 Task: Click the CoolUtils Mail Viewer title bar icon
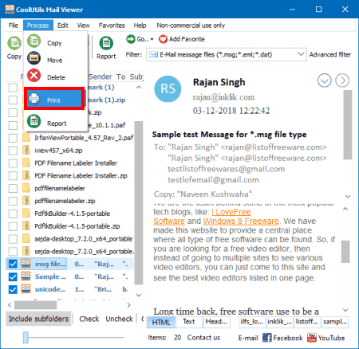pos(10,9)
